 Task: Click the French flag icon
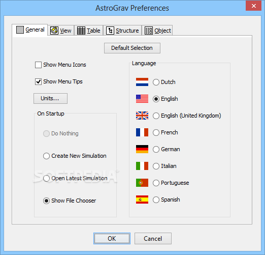142,132
